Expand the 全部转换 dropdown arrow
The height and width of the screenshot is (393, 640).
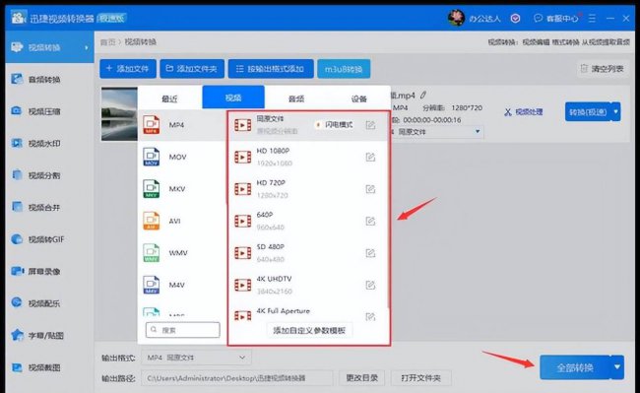tap(617, 367)
